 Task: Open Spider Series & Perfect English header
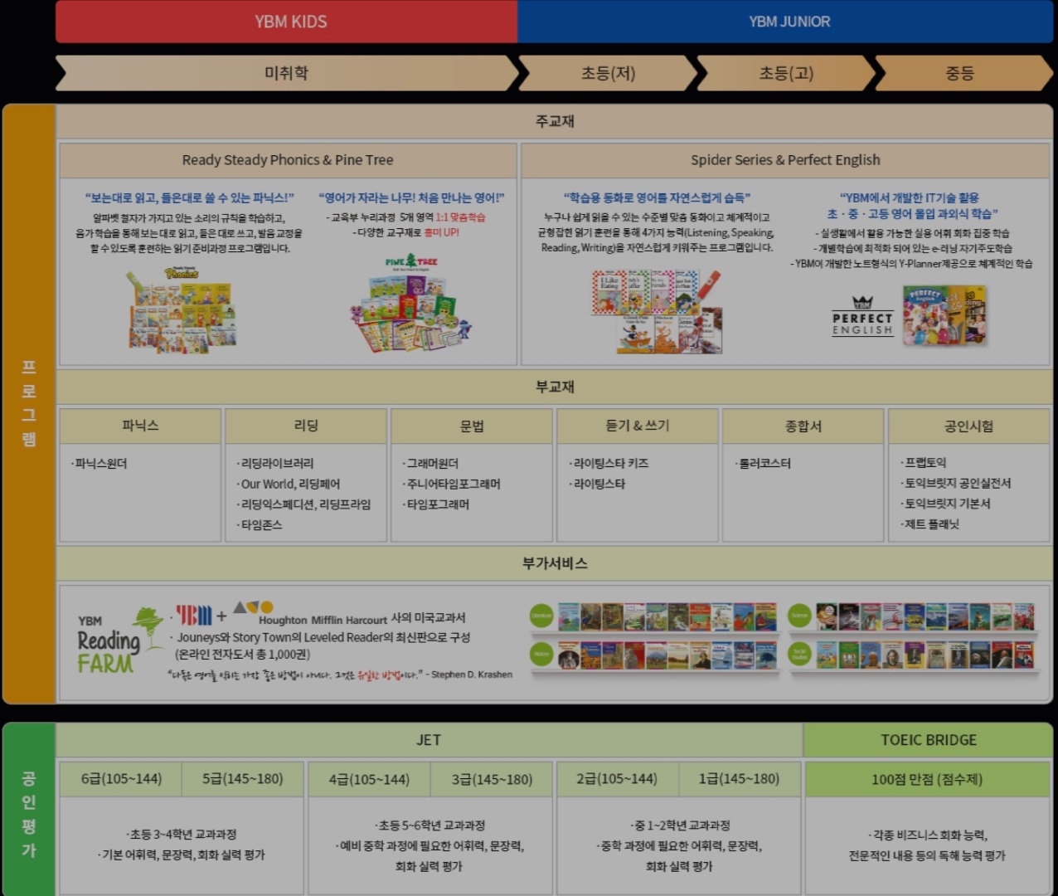[x=786, y=160]
